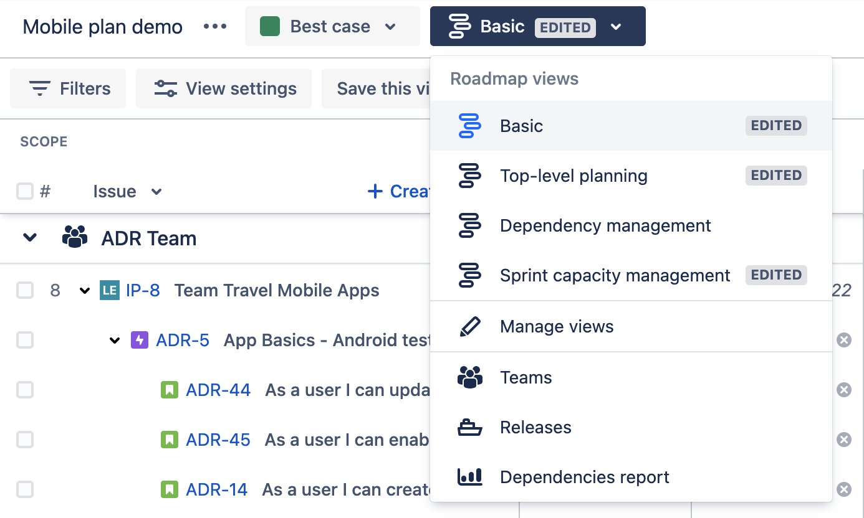Open the Filters button

69,88
